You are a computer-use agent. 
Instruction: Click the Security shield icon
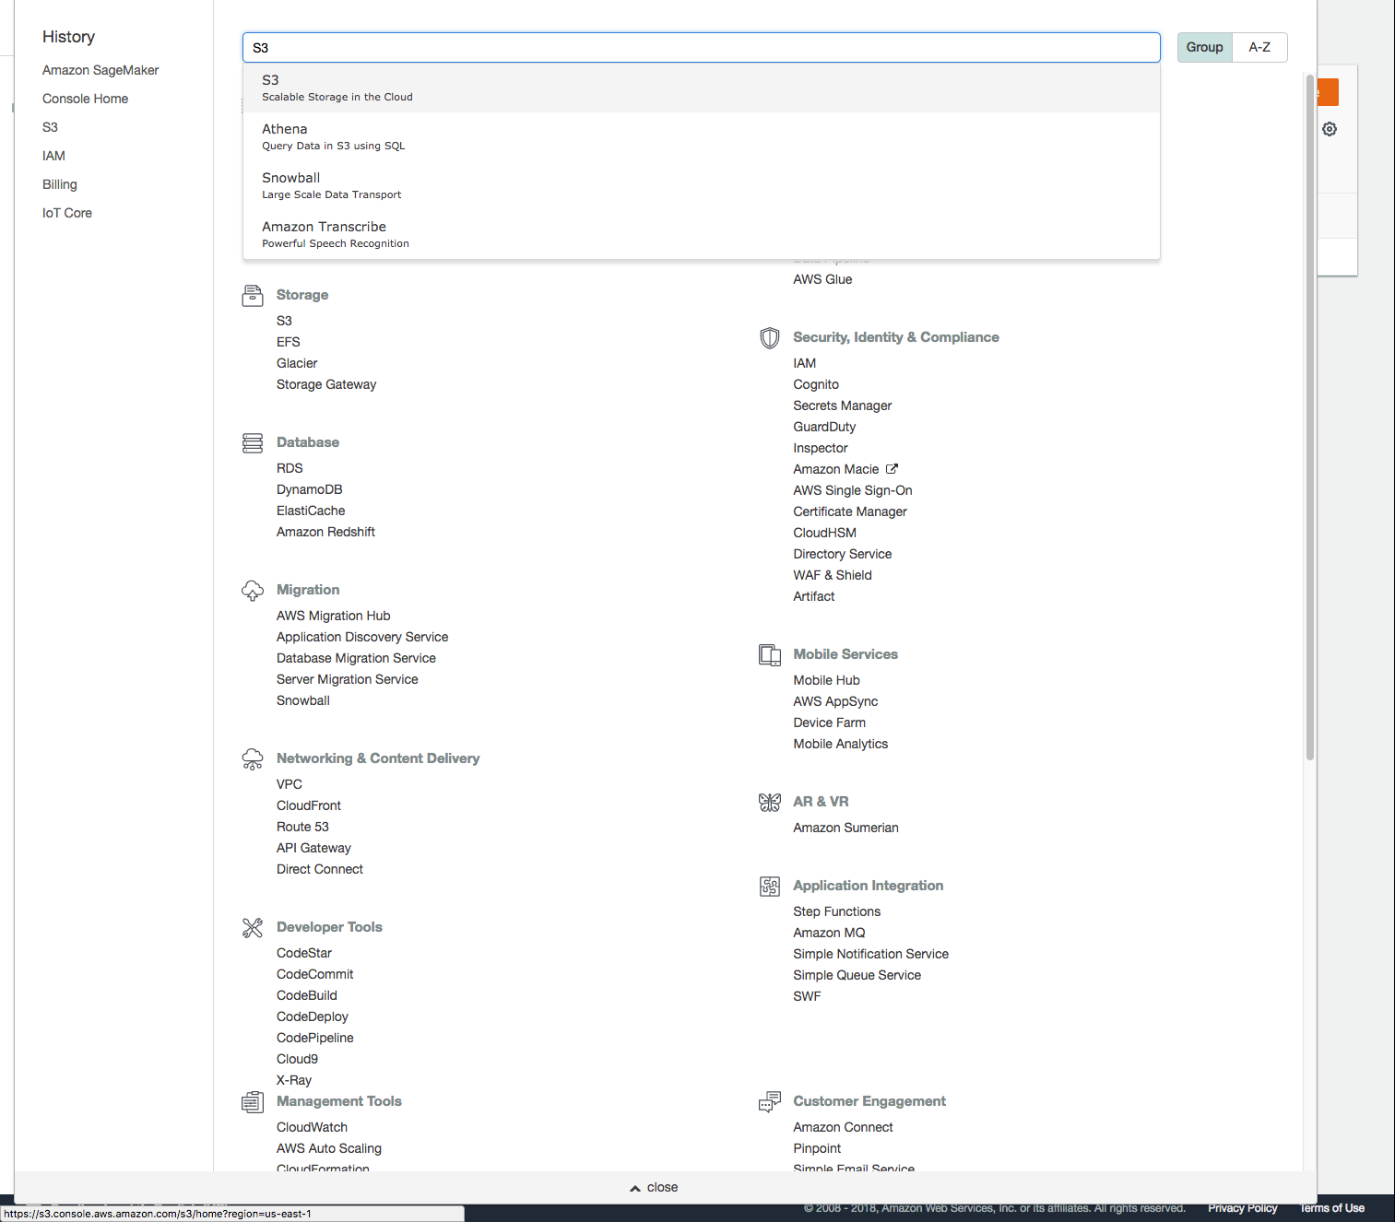coord(770,338)
